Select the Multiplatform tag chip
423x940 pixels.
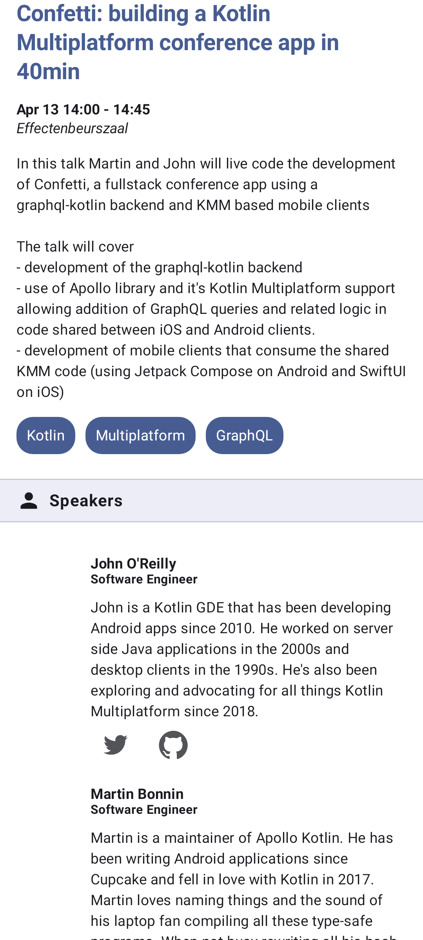(x=140, y=435)
